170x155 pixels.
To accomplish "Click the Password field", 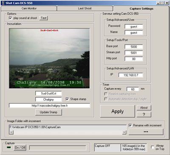I will point(134,26).
